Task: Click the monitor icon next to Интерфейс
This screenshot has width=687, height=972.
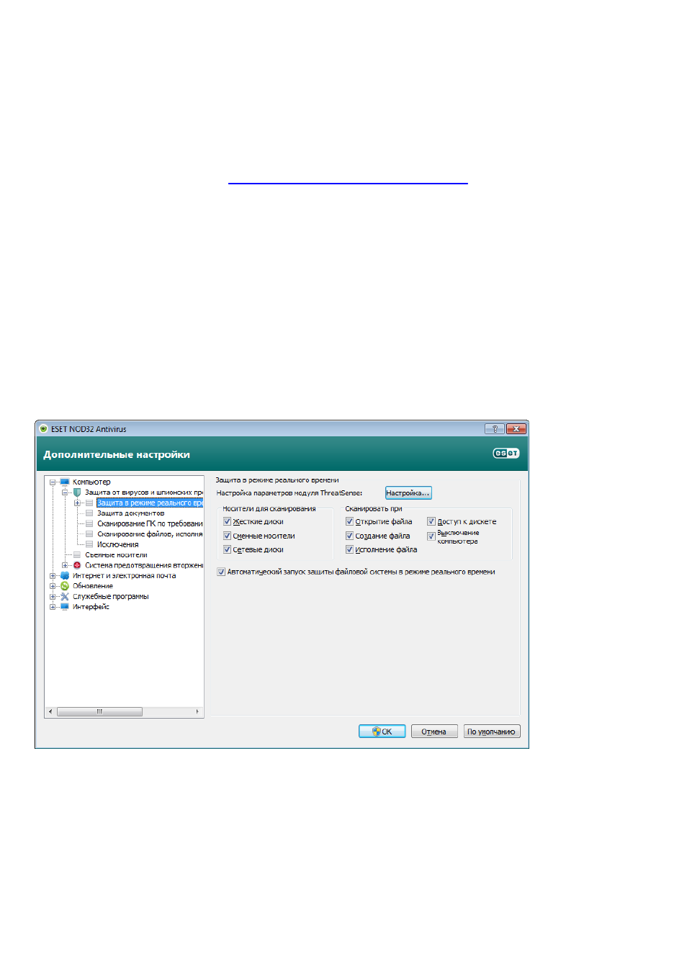Action: [65, 606]
